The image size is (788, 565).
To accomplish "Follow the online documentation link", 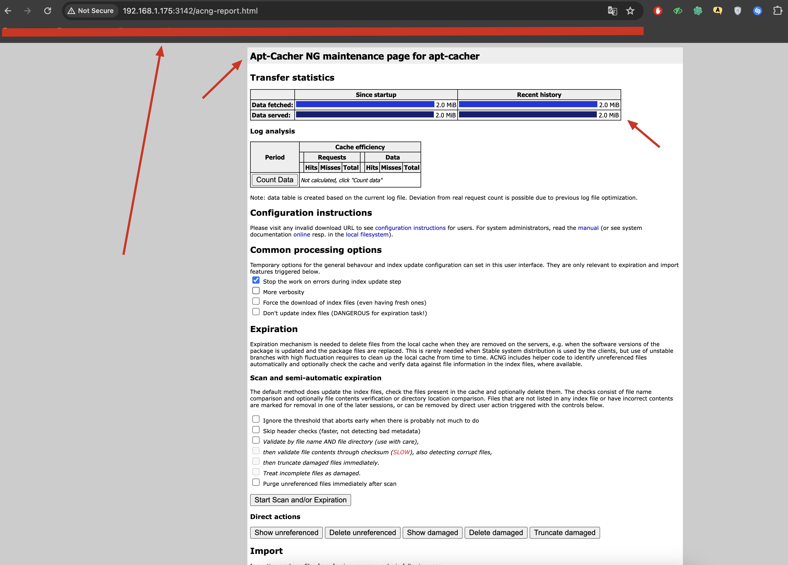I will pos(302,235).
